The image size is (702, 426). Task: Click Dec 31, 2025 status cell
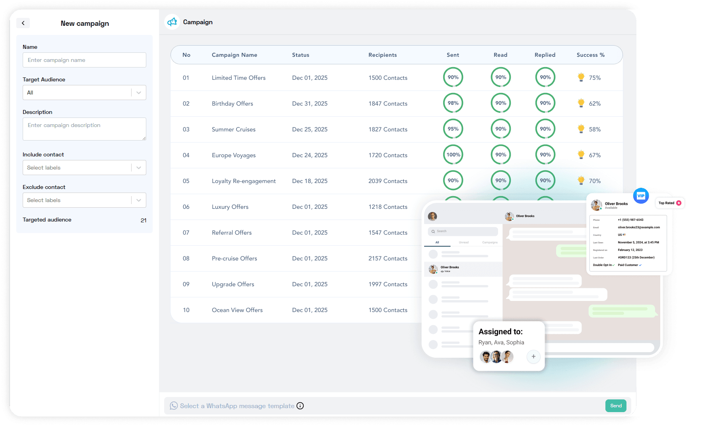tap(310, 104)
